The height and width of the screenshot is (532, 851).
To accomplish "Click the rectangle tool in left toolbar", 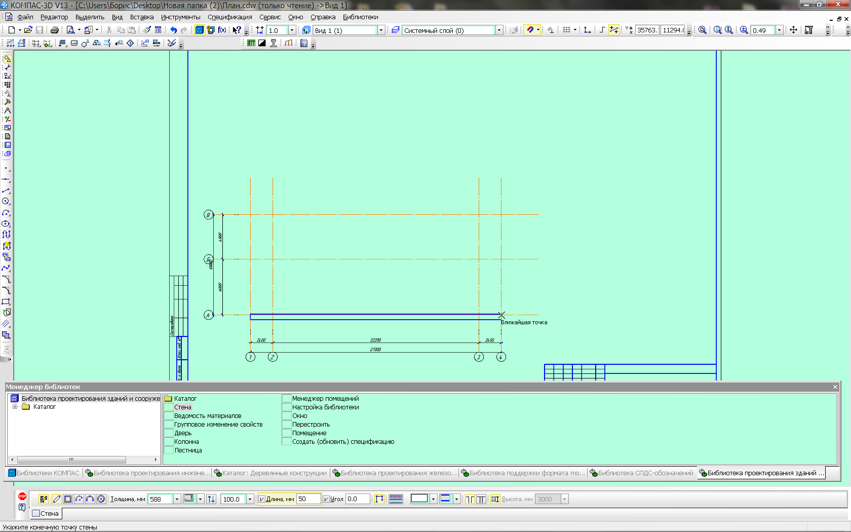I will coord(6,301).
